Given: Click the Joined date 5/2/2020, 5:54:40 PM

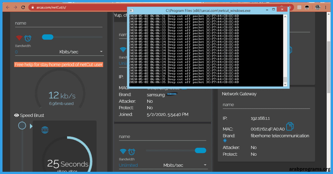Looking at the screenshot, I should pos(168,114).
